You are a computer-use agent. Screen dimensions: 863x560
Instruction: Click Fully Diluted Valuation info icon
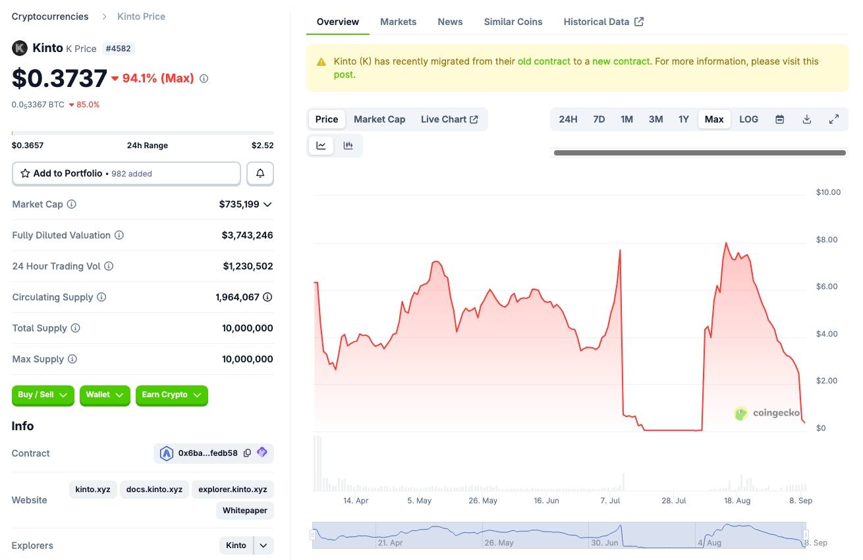[x=119, y=235]
